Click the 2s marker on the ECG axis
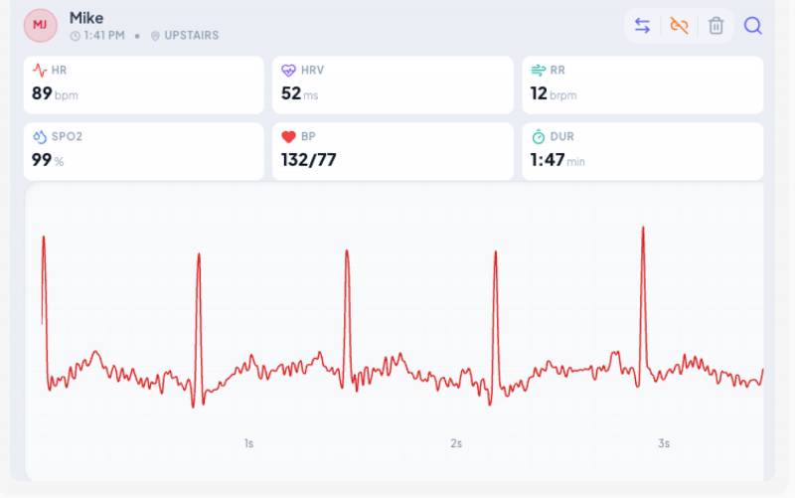Image resolution: width=795 pixels, height=498 pixels. click(456, 443)
